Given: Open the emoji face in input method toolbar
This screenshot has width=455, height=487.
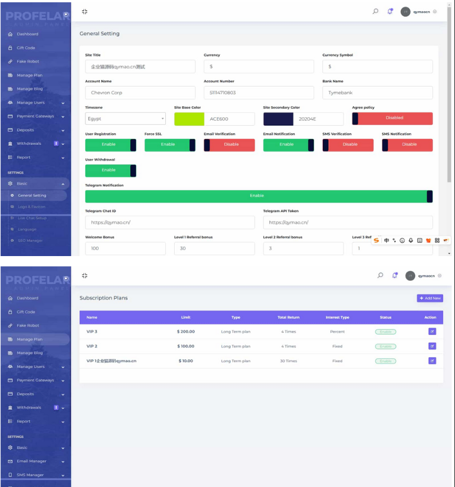Looking at the screenshot, I should point(402,240).
